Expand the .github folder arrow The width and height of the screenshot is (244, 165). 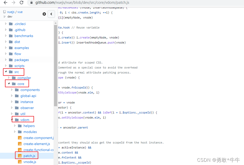(x=6, y=30)
